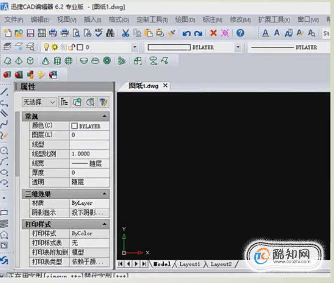Switch to the Model tab
Viewport: 334px width, 283px height.
click(x=162, y=264)
